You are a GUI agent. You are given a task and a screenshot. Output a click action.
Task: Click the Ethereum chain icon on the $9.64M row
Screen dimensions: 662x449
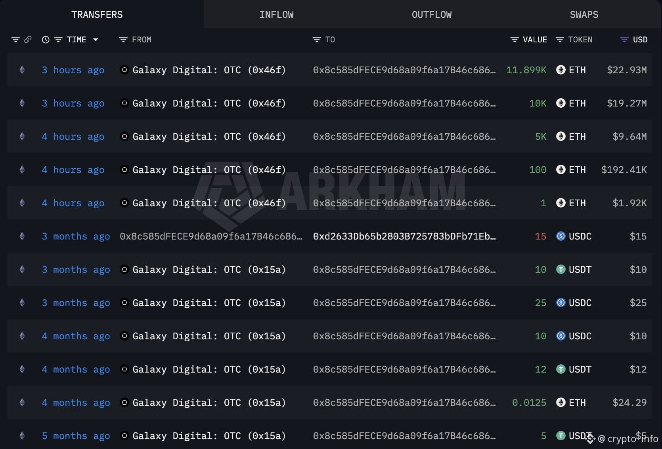22,137
